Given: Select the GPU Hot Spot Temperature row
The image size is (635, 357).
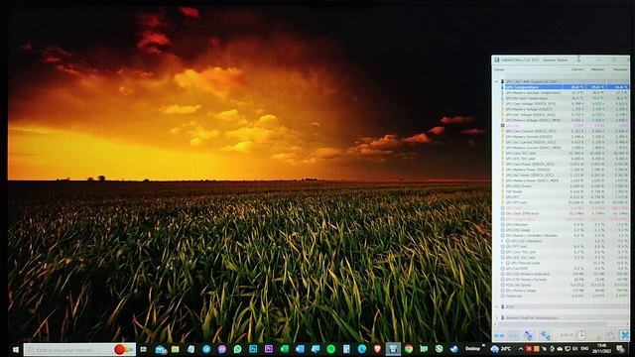Looking at the screenshot, I should (565, 98).
